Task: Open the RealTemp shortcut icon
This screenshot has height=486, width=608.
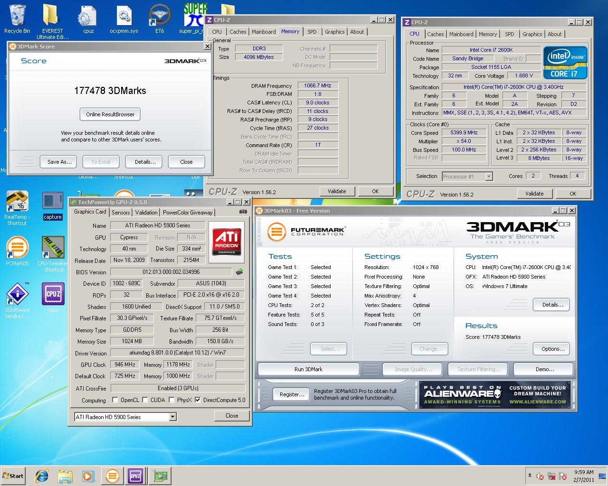Action: [17, 207]
